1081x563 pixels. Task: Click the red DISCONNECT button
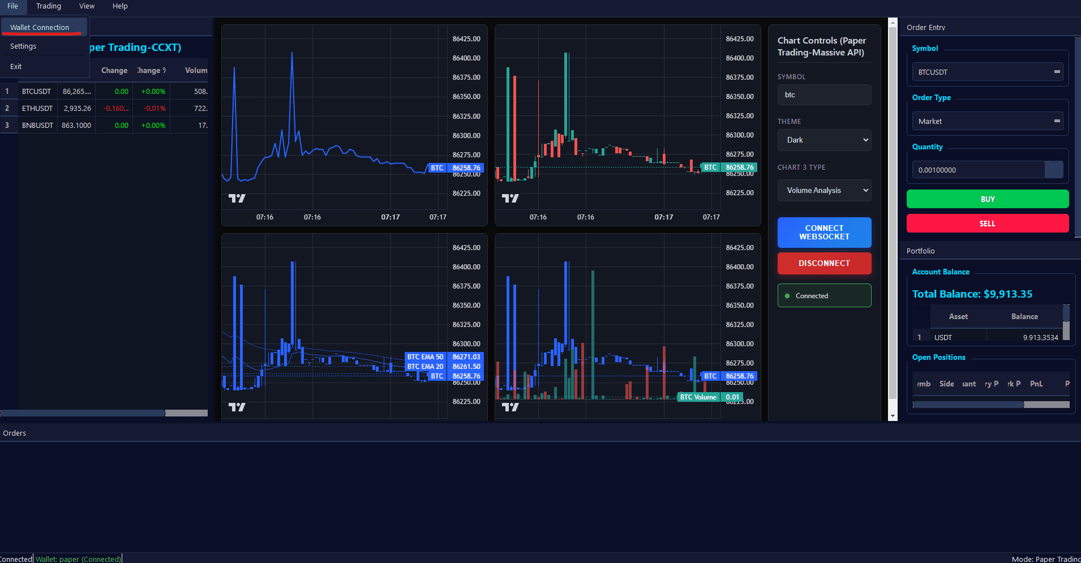(x=824, y=263)
